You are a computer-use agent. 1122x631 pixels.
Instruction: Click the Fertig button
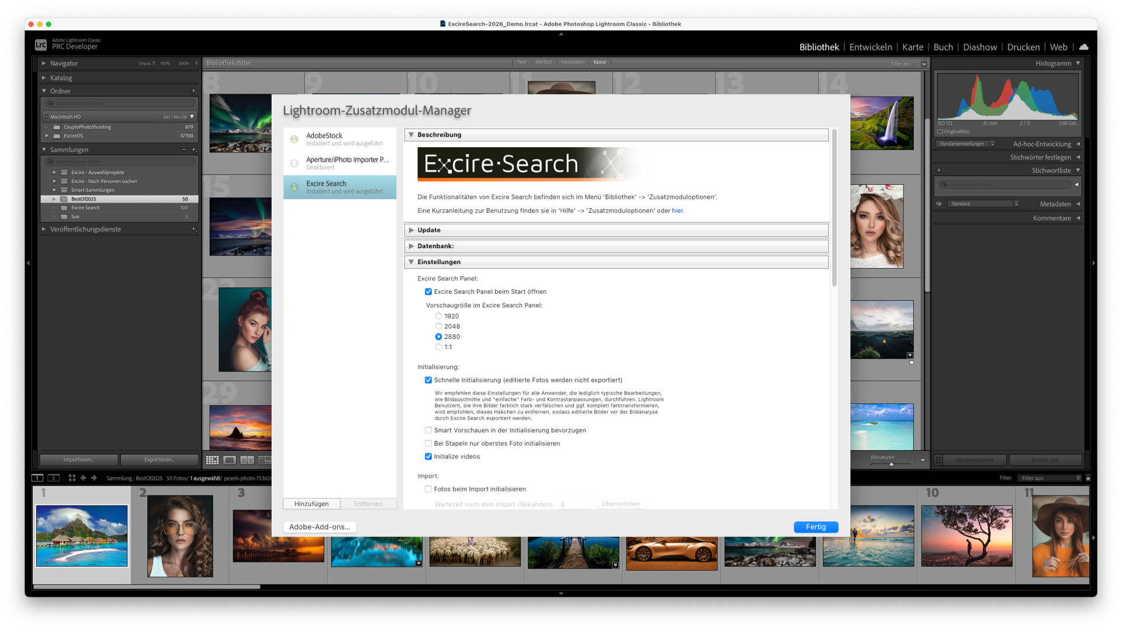(x=816, y=527)
